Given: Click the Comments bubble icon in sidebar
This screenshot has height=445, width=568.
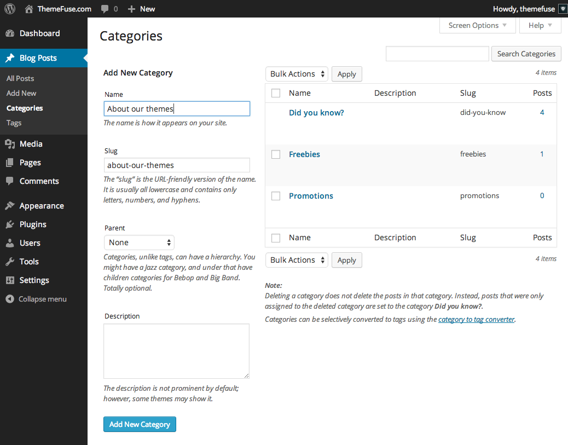Looking at the screenshot, I should point(10,181).
